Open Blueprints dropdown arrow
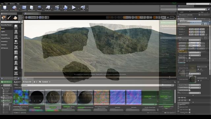Viewport: 211px width, 119px height. pyautogui.click(x=52, y=8)
